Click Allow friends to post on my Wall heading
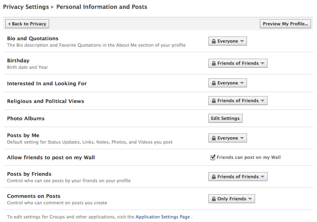This screenshot has height=222, width=317. 51,158
